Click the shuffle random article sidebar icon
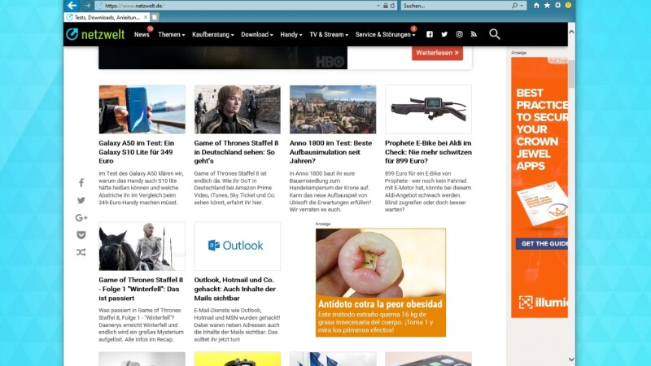The image size is (651, 366). pos(81,252)
